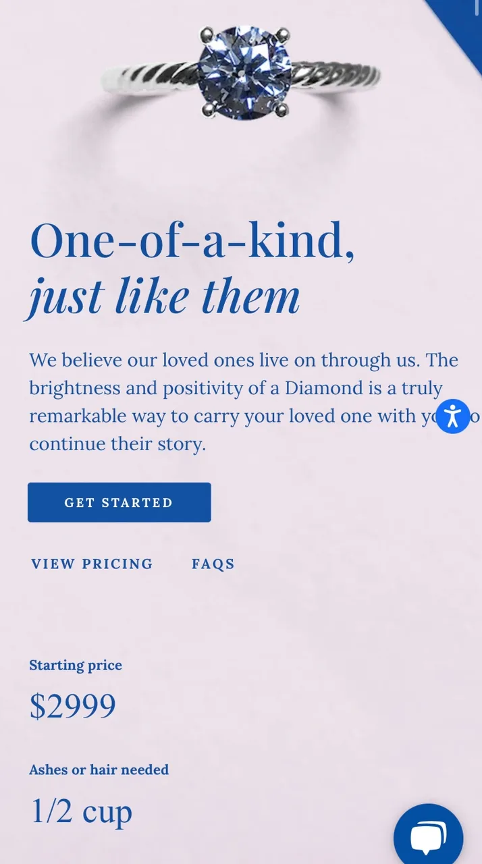The height and width of the screenshot is (864, 482).
Task: Click the "Ashes or hair needed" label
Action: pyautogui.click(x=99, y=769)
